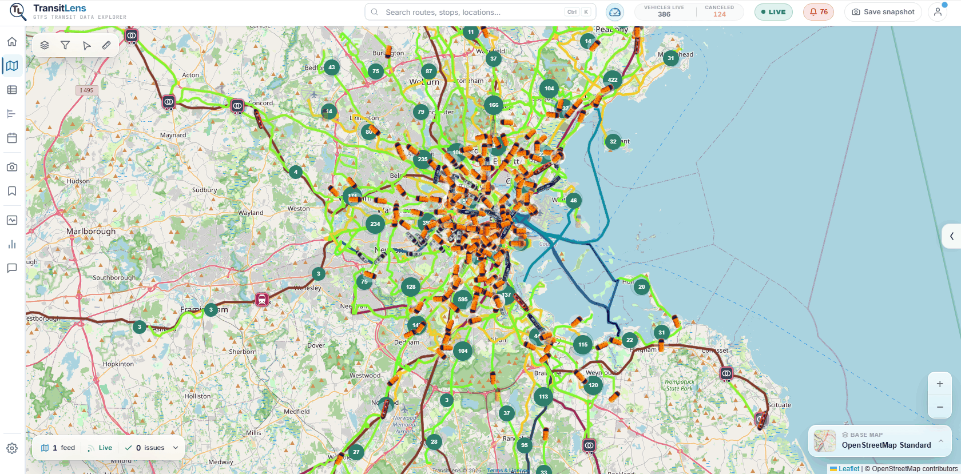961x474 pixels.
Task: Click Save snapshot button
Action: tap(883, 12)
